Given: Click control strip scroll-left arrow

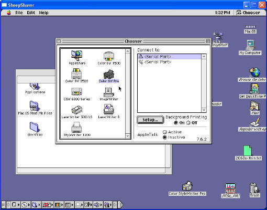Looking at the screenshot, I should point(8,205).
